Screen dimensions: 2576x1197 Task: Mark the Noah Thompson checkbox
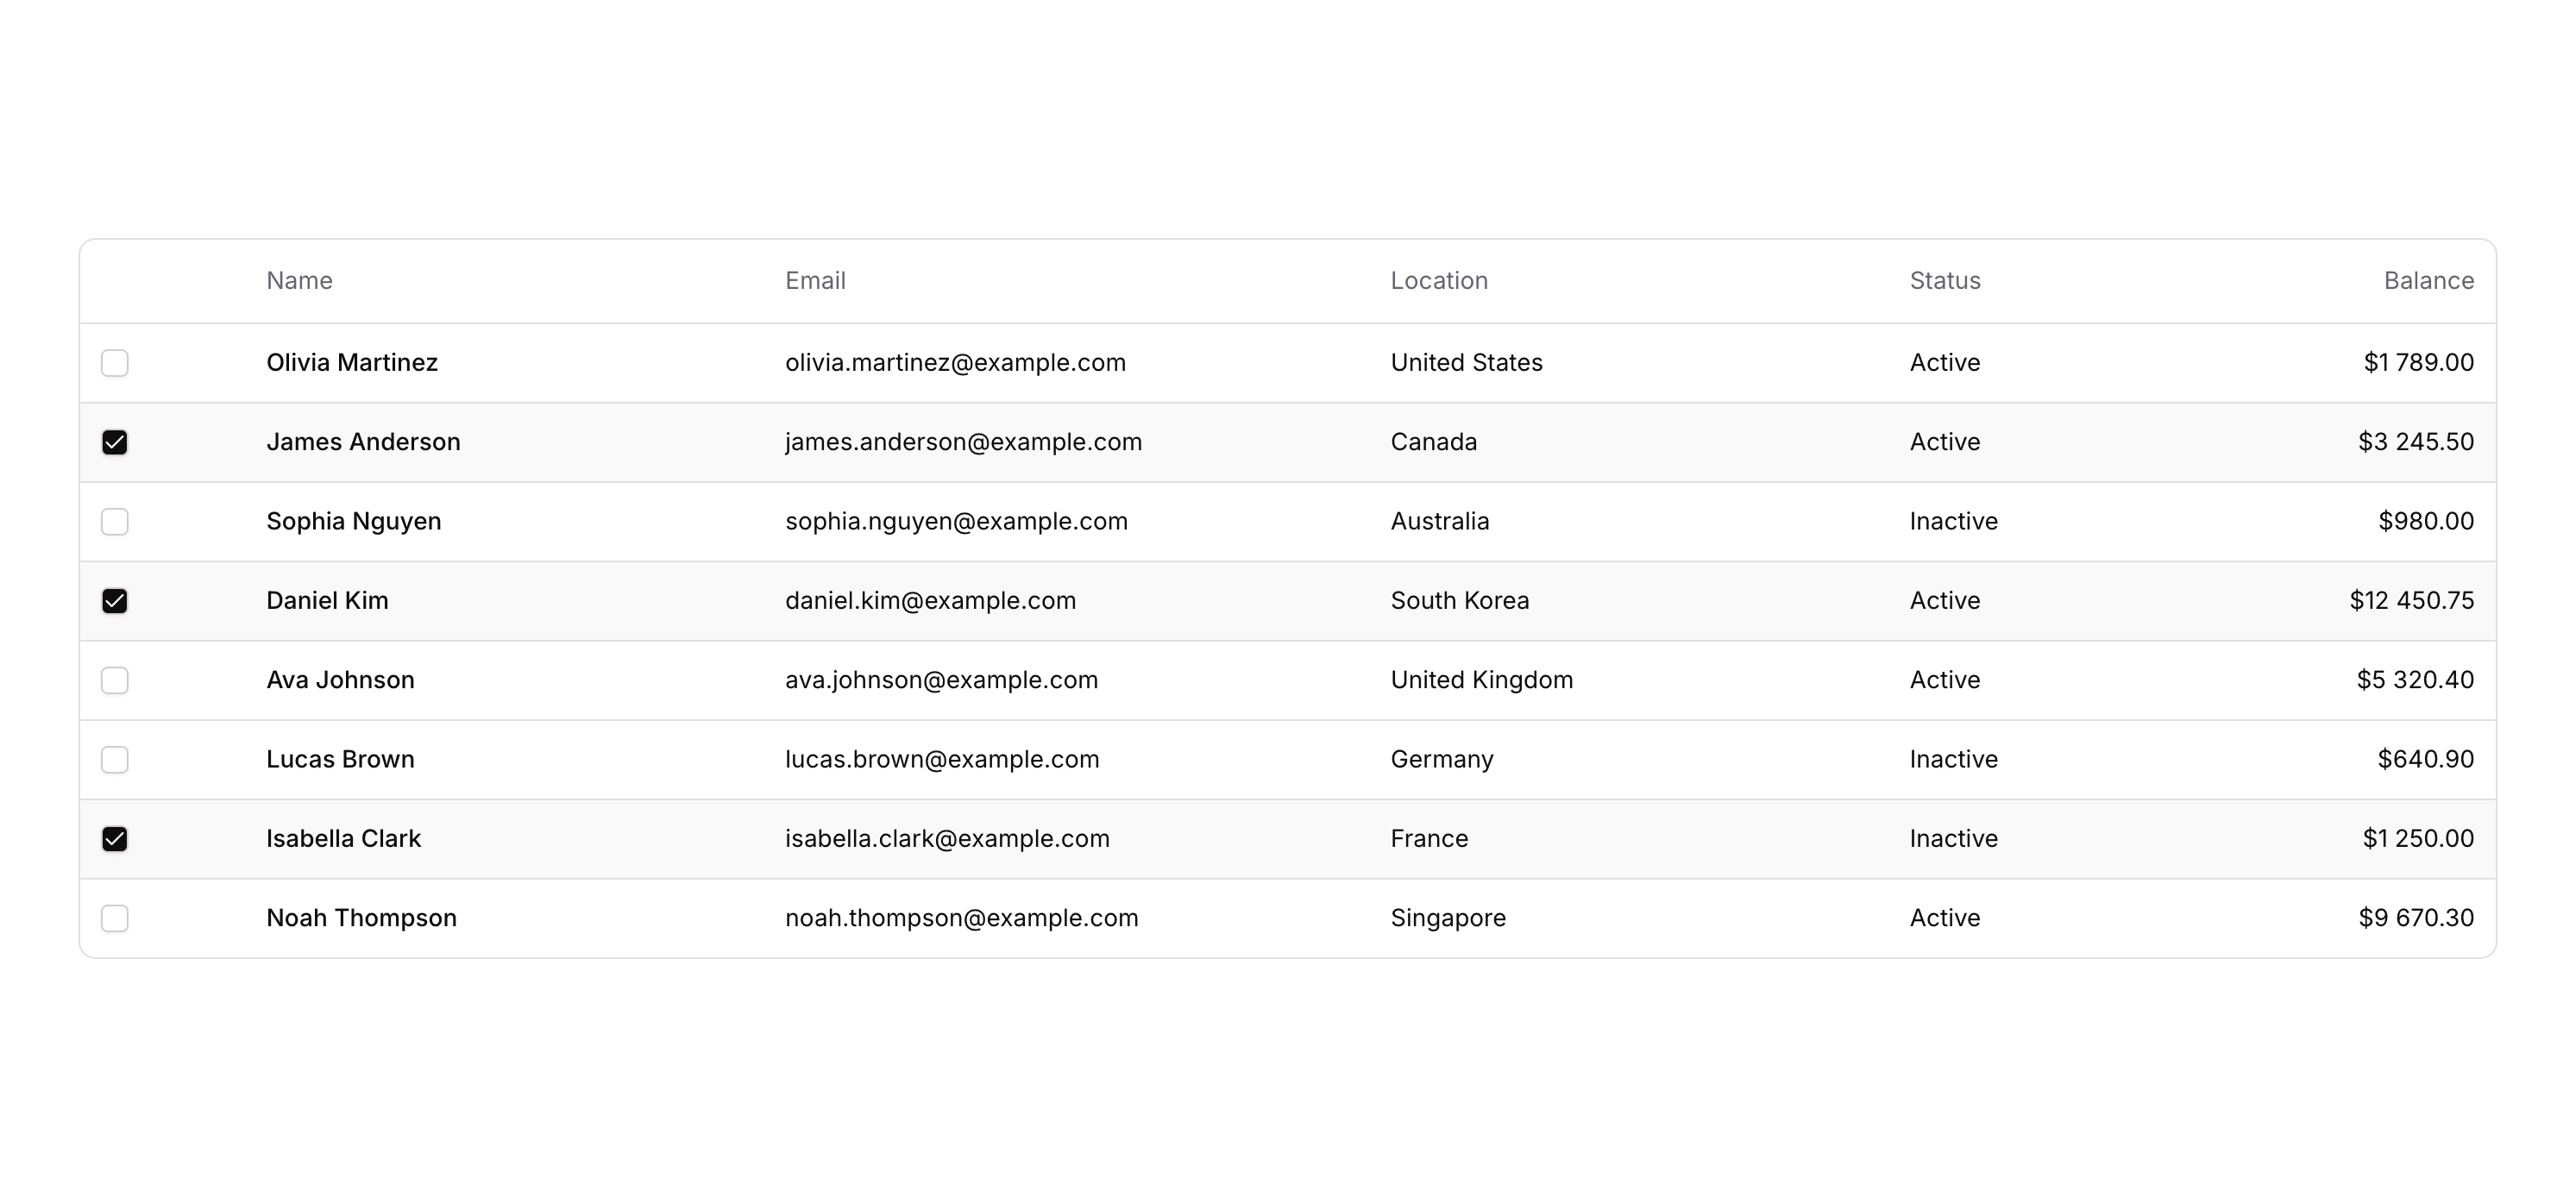click(115, 918)
